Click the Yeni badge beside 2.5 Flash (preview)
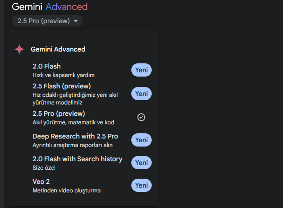 (141, 94)
